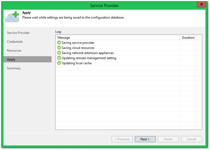Jump to the Summary step
The width and height of the screenshot is (210, 150).
tap(14, 68)
